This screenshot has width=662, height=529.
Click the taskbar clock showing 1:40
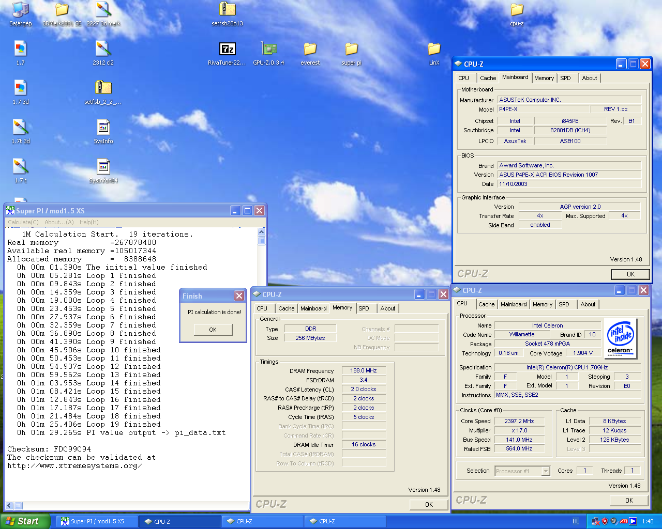648,521
